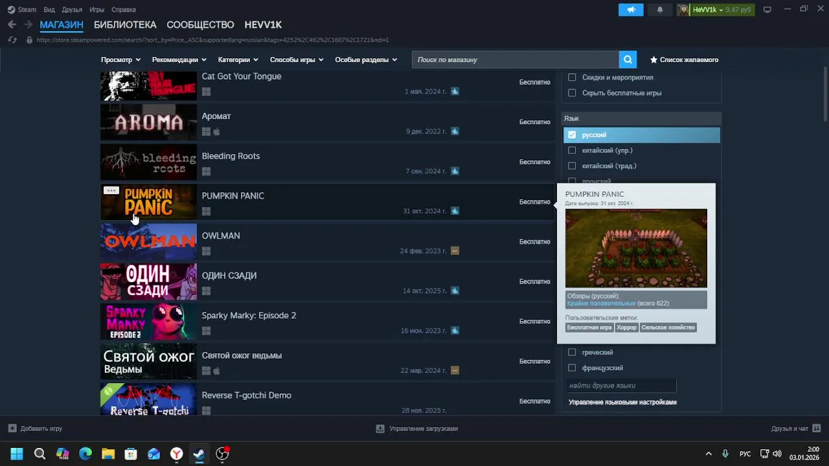Open the 'Справка' menu
Image resolution: width=829 pixels, height=466 pixels.
[124, 10]
